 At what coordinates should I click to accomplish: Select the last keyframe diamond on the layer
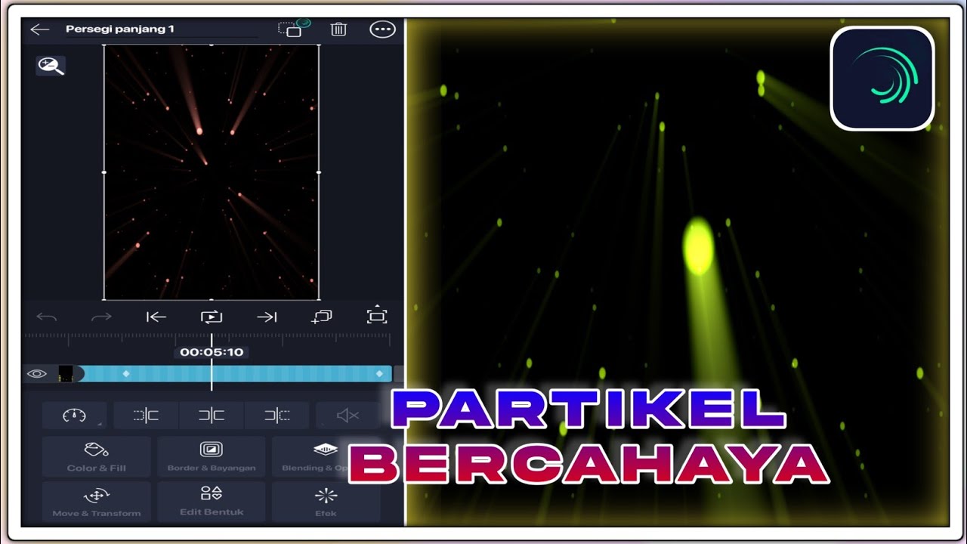point(379,374)
